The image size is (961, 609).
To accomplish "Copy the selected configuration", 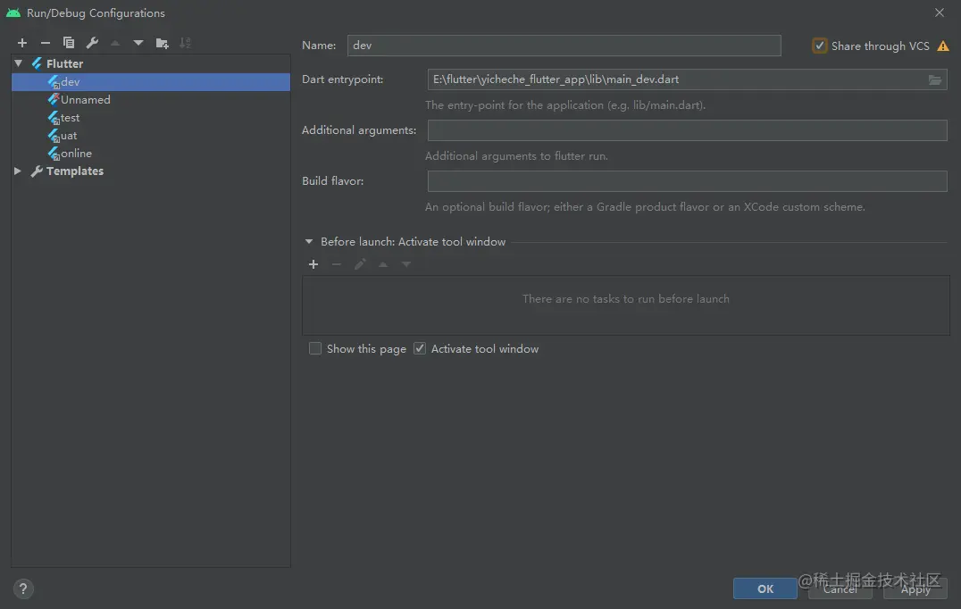I will click(x=69, y=43).
